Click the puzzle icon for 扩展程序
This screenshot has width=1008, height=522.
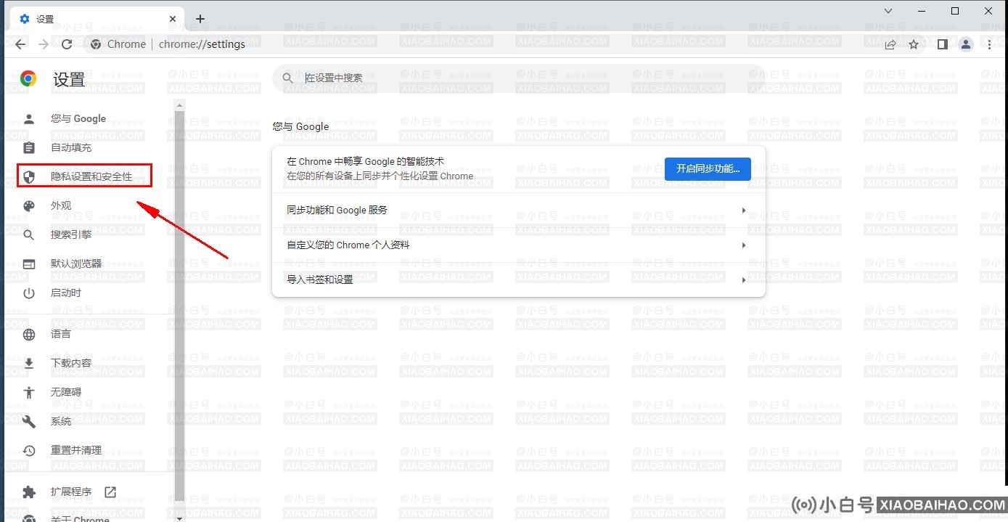[29, 492]
